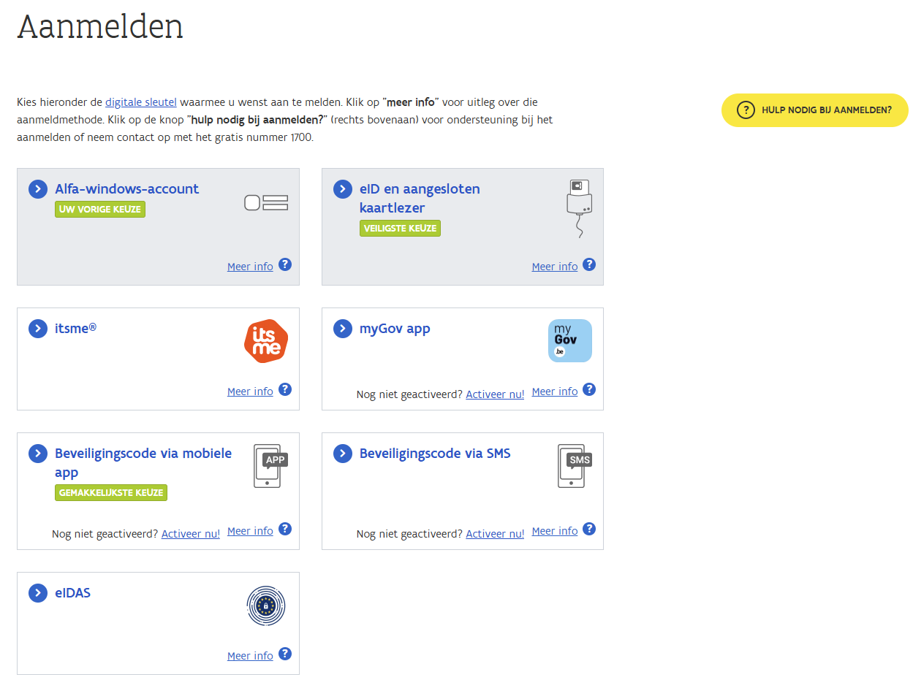Click question mark icon in itsme card
913x680 pixels.
285,389
